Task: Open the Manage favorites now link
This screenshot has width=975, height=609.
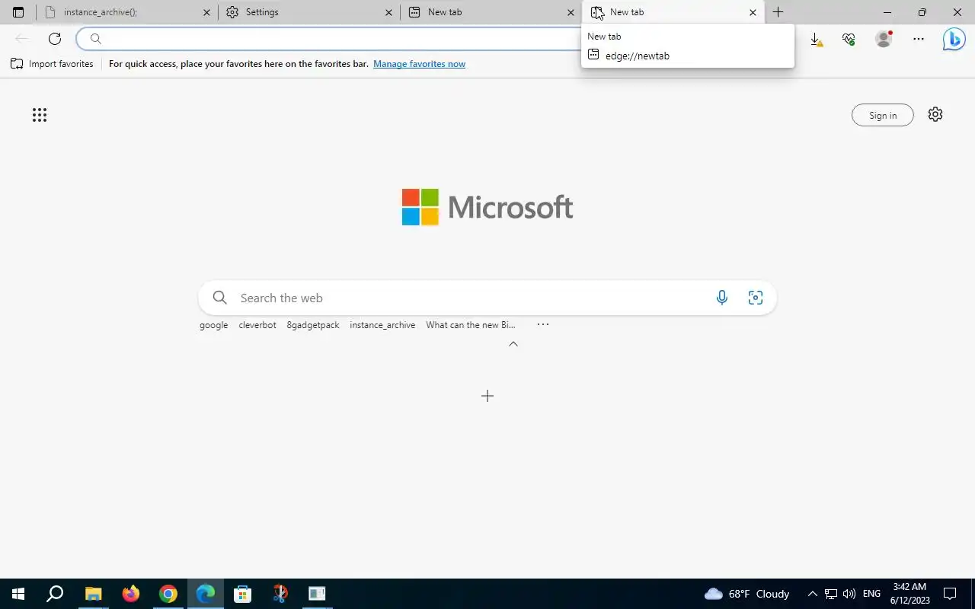Action: coord(419,64)
